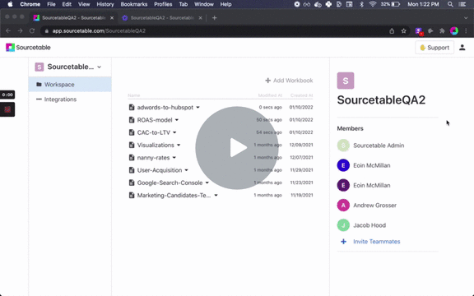Open the Google-Search-Console workbook
Image resolution: width=474 pixels, height=296 pixels.
(170, 183)
